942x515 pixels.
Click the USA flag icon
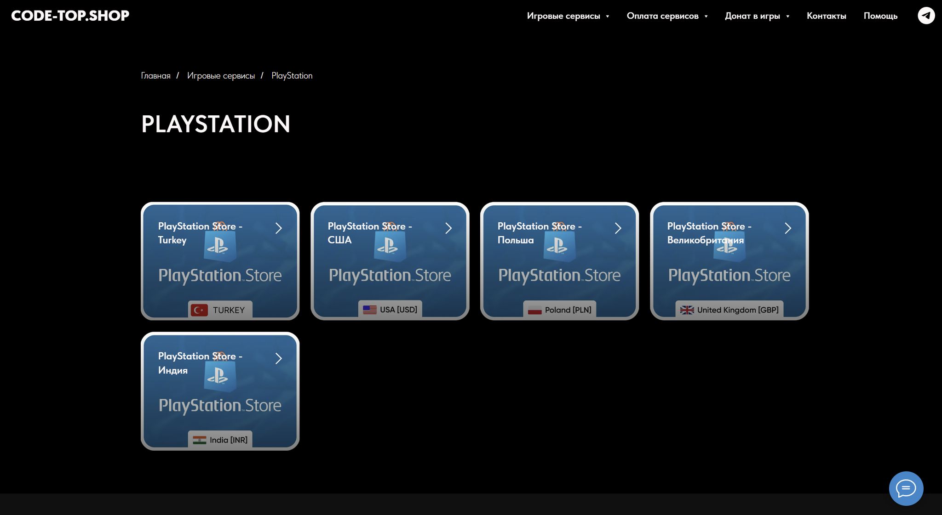pyautogui.click(x=369, y=310)
